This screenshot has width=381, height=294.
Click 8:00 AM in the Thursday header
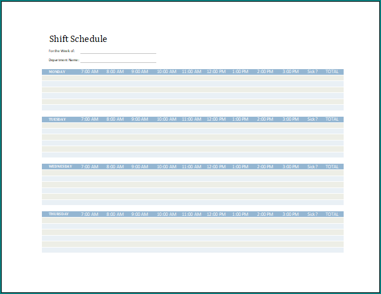(115, 214)
